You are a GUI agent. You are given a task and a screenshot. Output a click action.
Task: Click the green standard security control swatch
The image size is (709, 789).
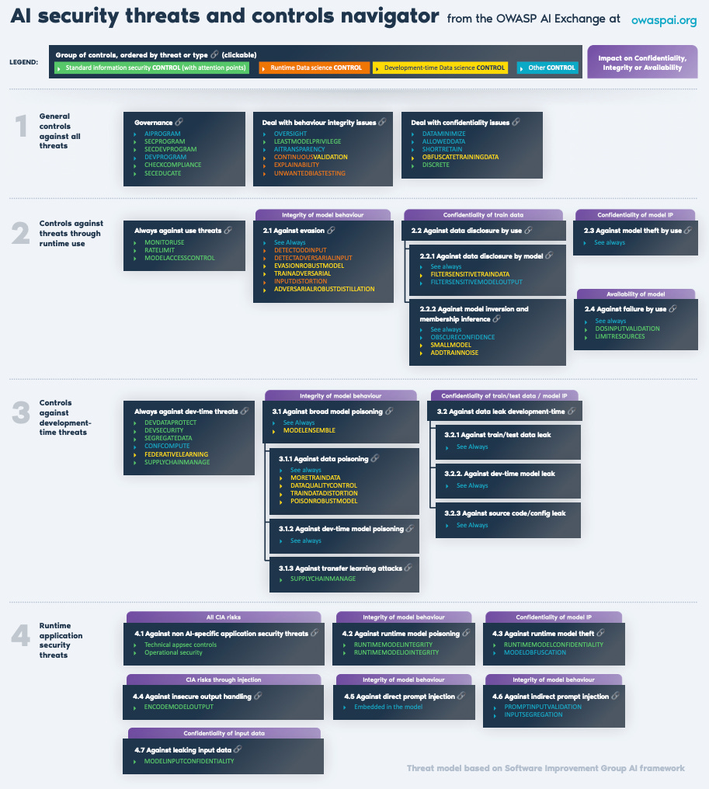pyautogui.click(x=155, y=68)
